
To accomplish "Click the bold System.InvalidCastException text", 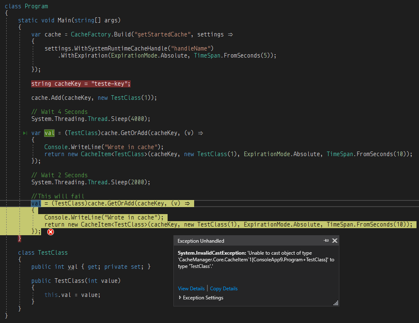I will (212, 253).
